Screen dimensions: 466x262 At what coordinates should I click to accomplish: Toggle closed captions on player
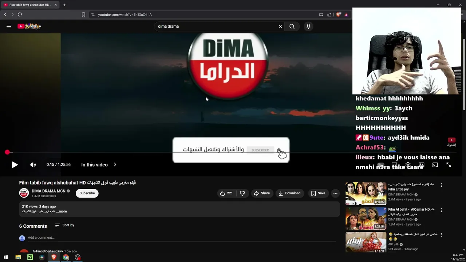tap(394, 165)
